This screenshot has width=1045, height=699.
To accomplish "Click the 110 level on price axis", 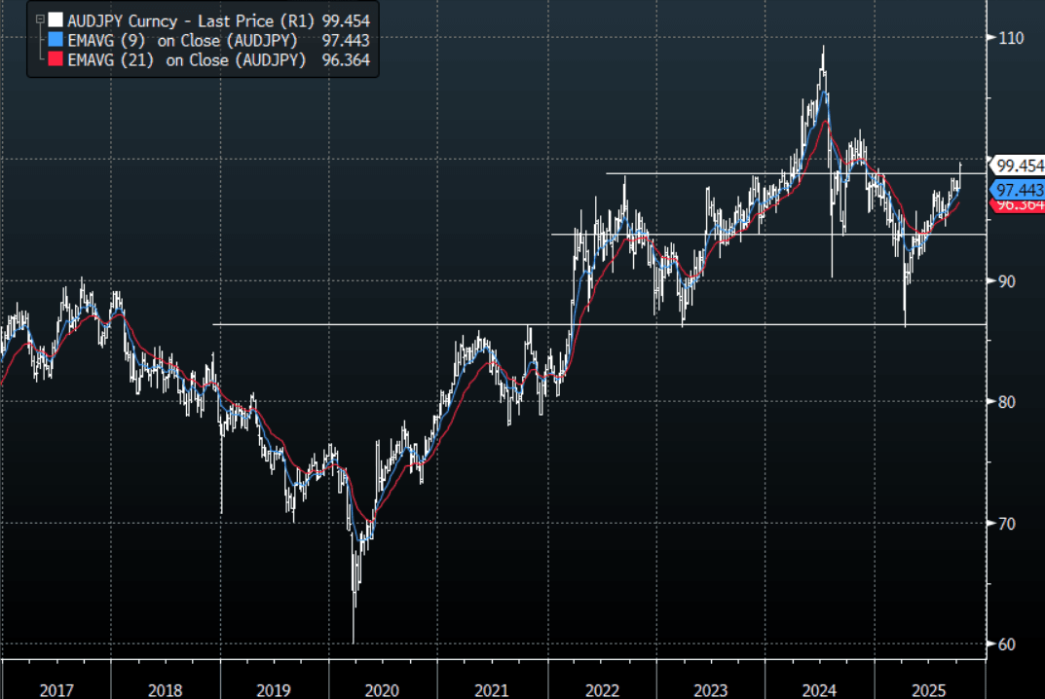I will pyautogui.click(x=1012, y=38).
